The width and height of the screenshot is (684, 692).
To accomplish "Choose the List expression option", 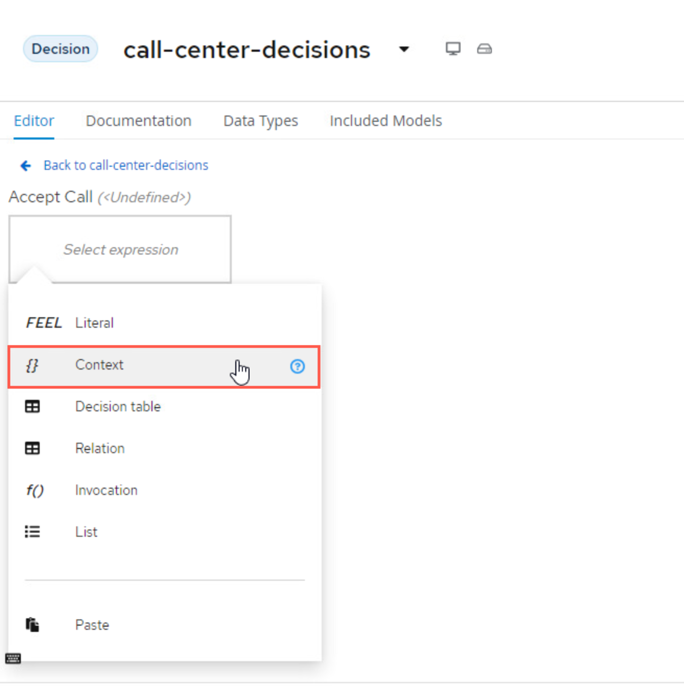I will [x=164, y=532].
